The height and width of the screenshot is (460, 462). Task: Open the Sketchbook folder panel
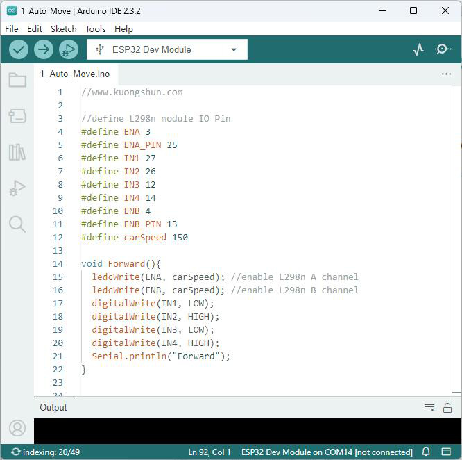click(17, 80)
